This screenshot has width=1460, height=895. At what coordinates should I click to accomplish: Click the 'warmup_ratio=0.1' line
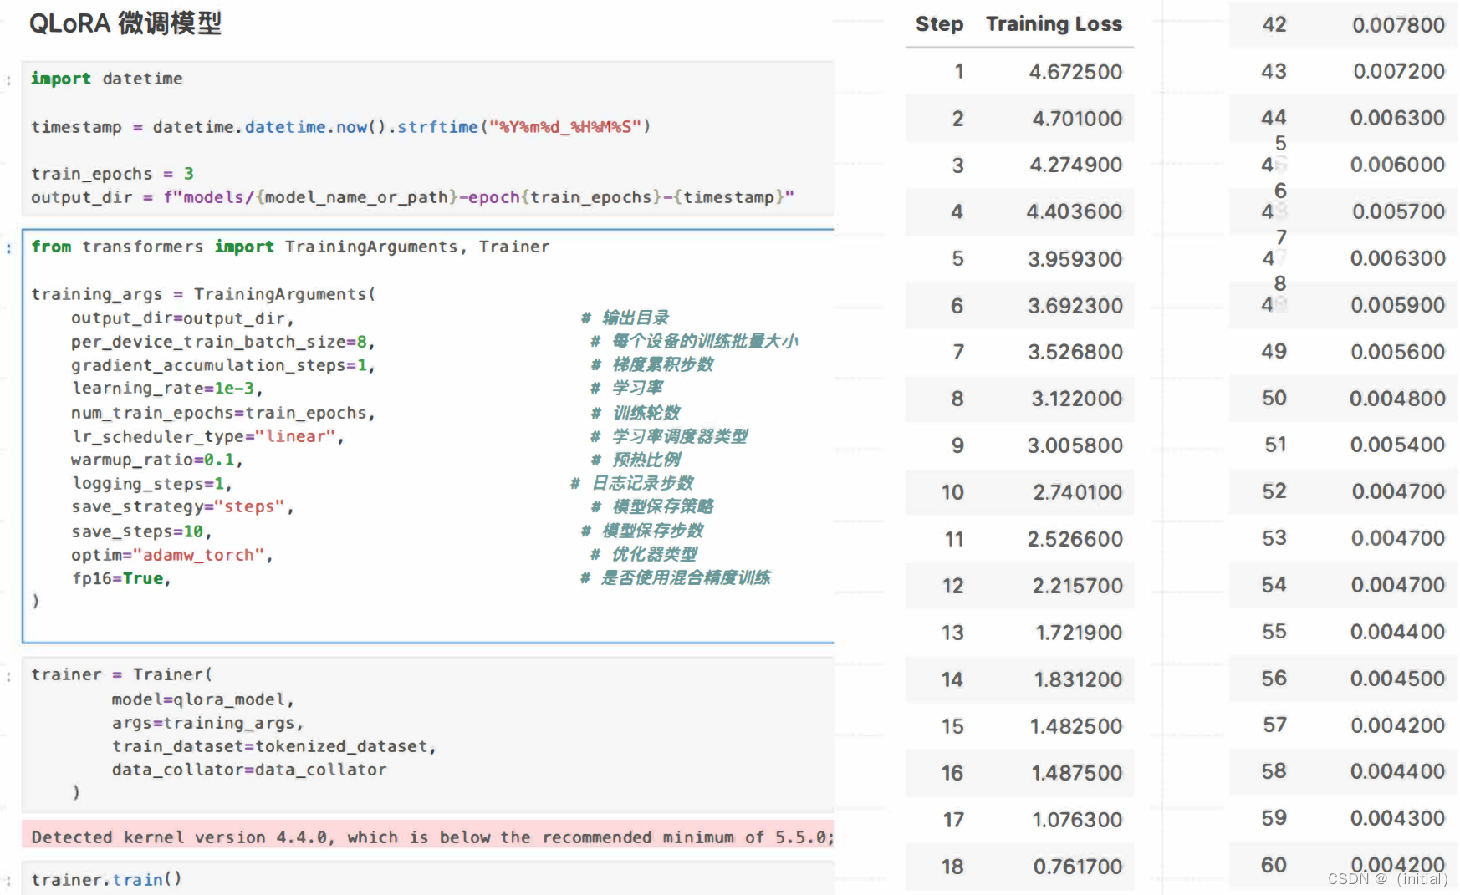(157, 460)
